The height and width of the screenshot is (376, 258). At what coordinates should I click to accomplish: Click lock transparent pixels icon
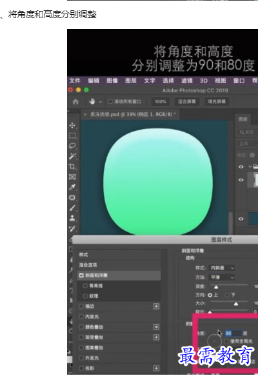(252, 155)
